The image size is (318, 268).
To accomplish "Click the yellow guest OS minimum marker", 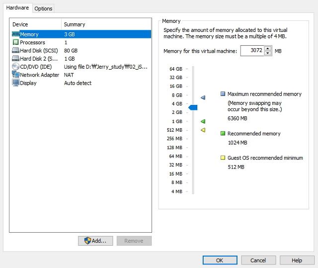I will point(203,130).
